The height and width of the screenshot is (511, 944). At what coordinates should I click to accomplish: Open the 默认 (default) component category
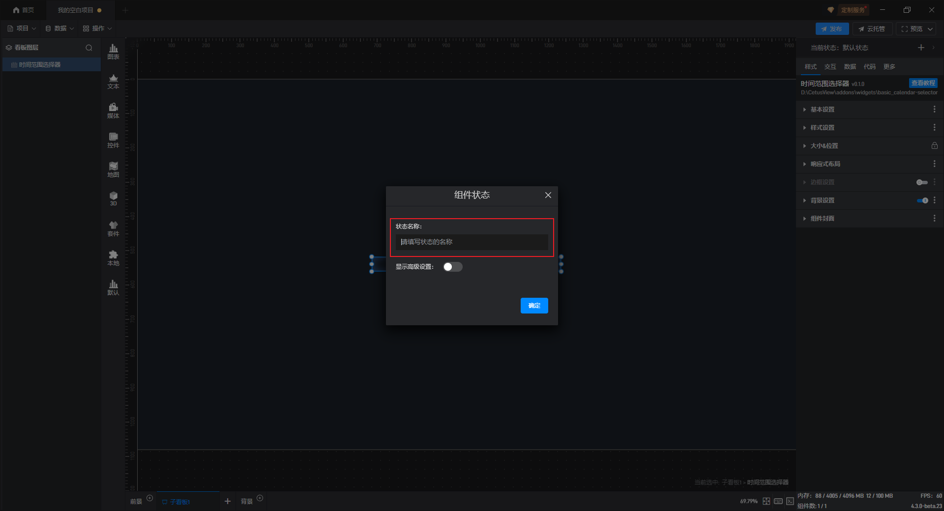pos(113,287)
